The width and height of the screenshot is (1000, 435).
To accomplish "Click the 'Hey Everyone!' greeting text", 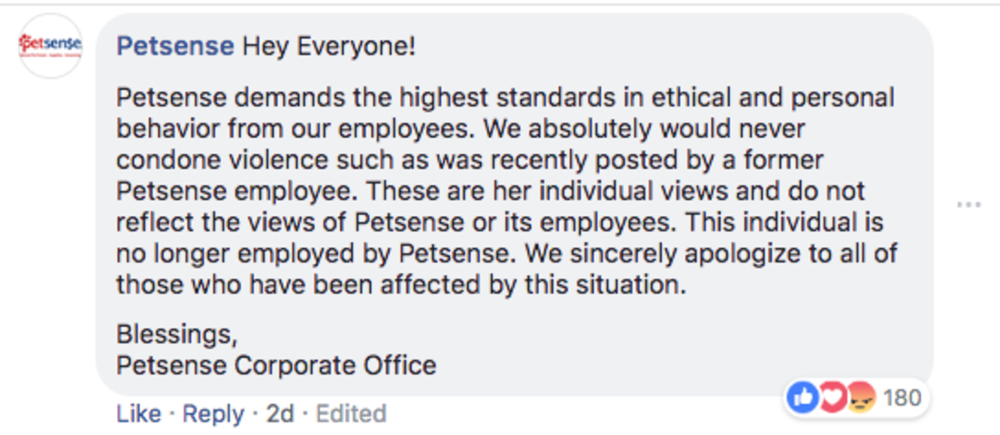I will pyautogui.click(x=329, y=46).
